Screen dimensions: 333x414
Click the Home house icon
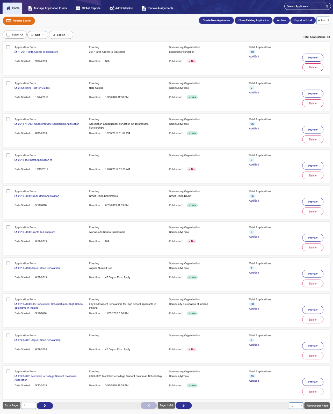(8, 8)
